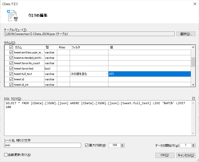Click the API value cell for tweet.full_text
The image size is (199, 162).
150,74
